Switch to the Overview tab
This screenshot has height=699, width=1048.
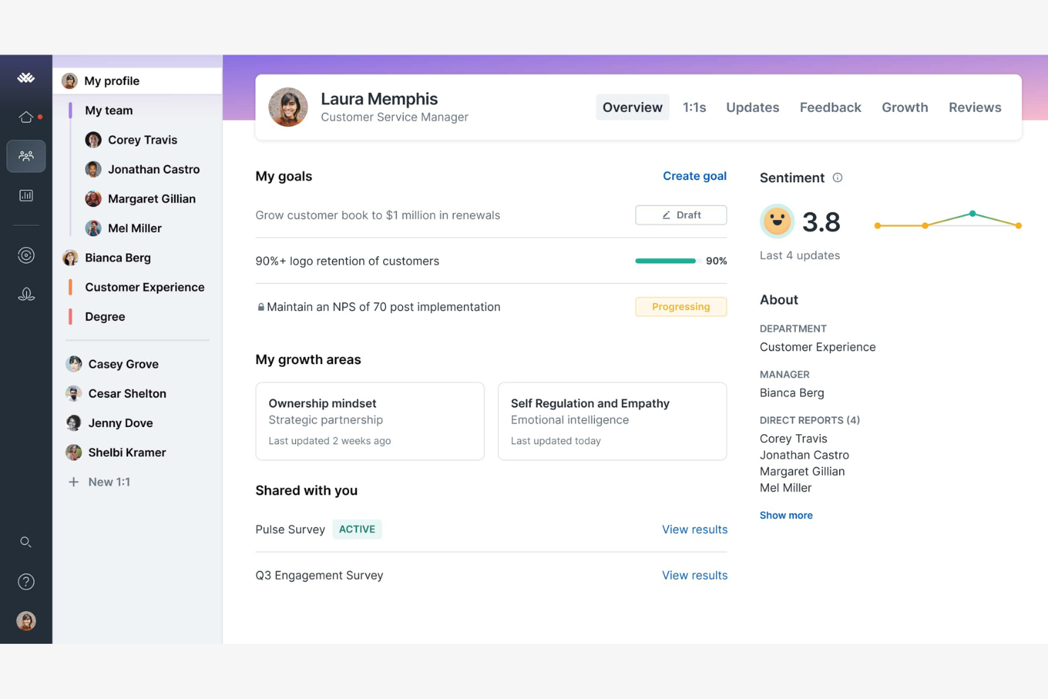pyautogui.click(x=632, y=108)
